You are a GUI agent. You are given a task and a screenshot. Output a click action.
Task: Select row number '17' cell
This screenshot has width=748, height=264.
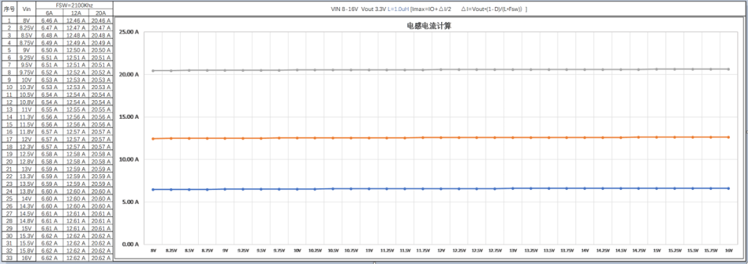[x=9, y=140]
